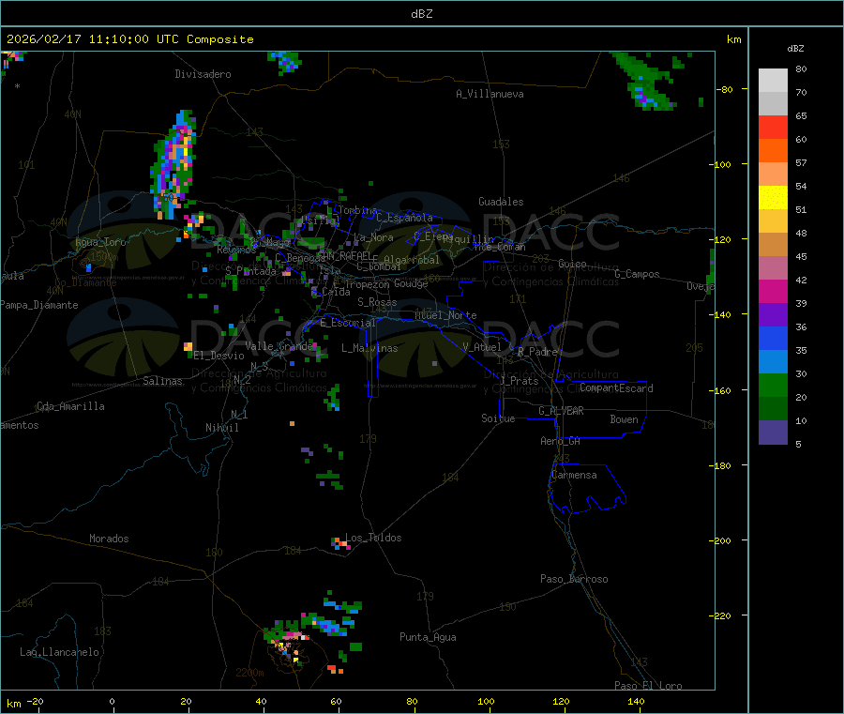Click the Soitue location label
Screen dimensions: 844x714
click(x=498, y=418)
